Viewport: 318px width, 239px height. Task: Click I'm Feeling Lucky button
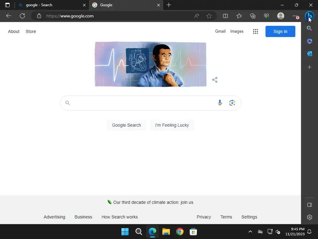[172, 125]
